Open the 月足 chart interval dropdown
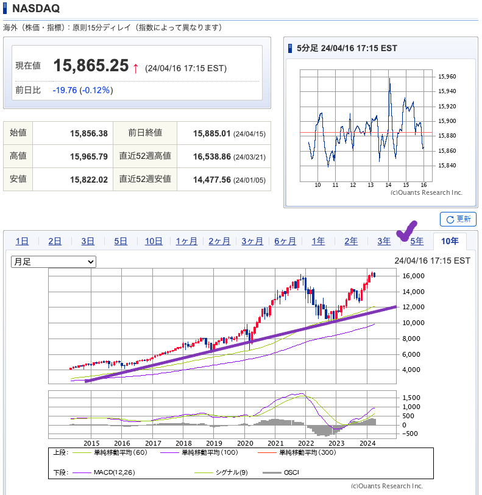 (54, 262)
